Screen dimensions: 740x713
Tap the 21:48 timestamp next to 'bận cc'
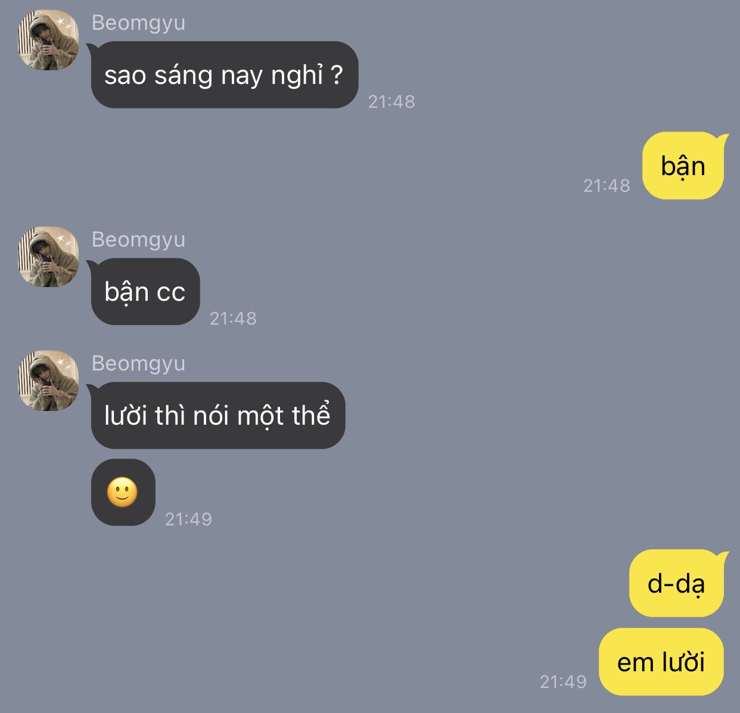(233, 319)
